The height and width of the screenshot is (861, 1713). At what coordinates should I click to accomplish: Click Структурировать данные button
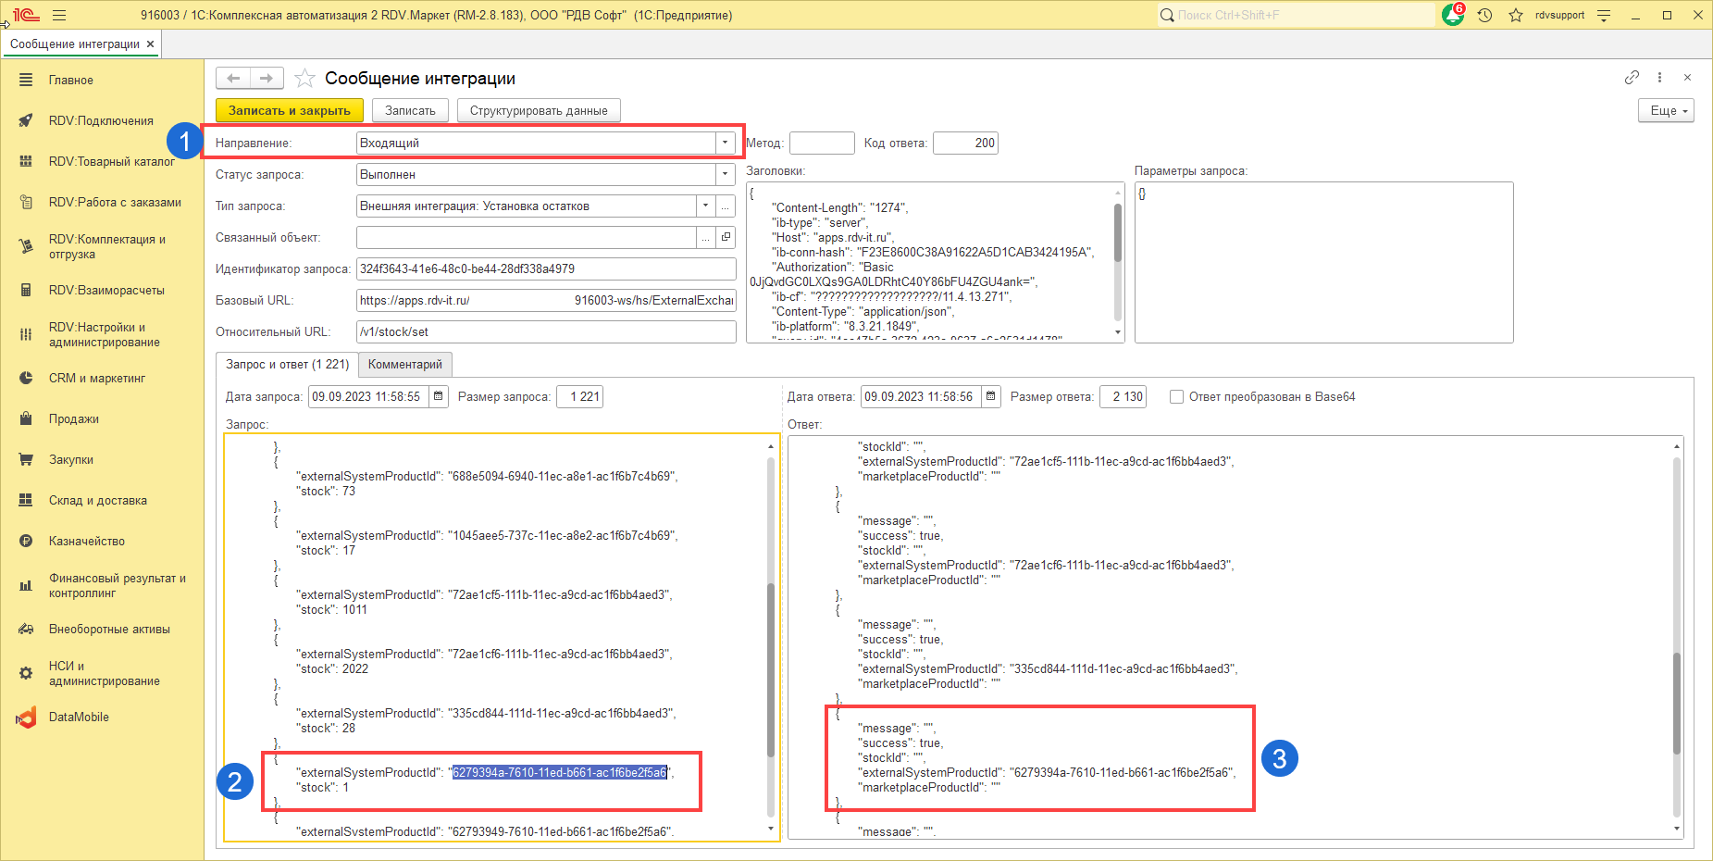click(539, 111)
